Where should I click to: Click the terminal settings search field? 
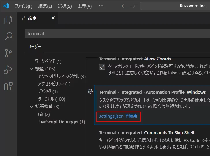coord(117,34)
